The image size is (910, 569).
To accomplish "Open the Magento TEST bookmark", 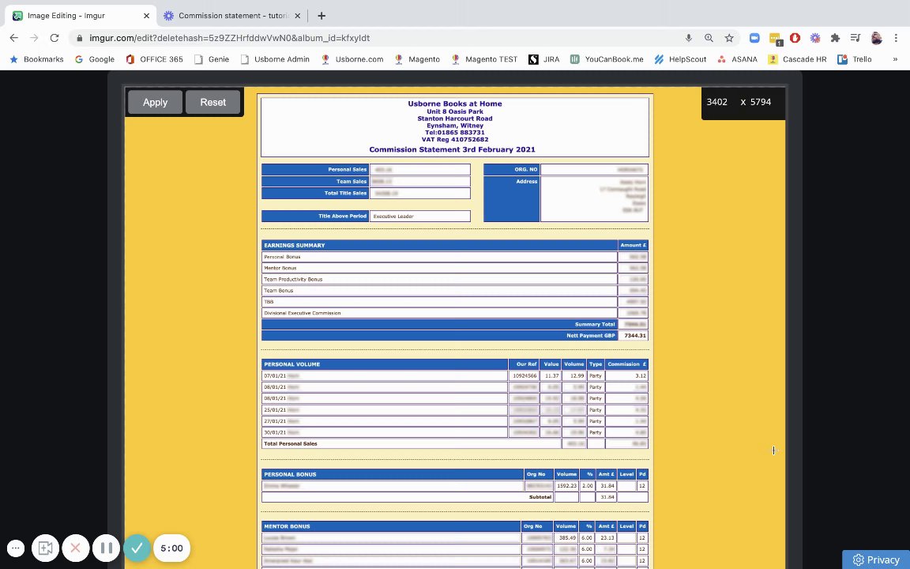I will (x=484, y=59).
